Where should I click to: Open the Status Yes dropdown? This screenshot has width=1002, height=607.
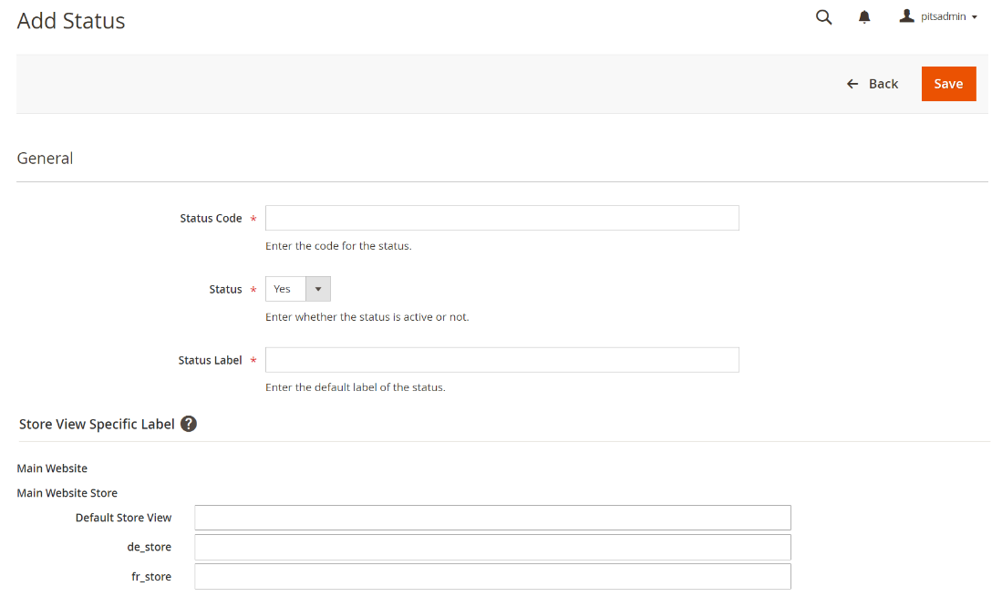point(297,289)
